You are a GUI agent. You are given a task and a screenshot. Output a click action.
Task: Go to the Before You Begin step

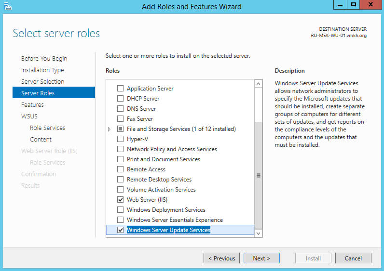(44, 59)
